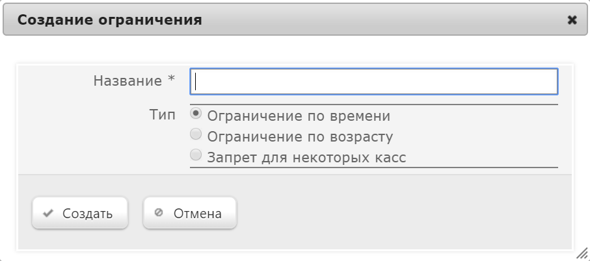The height and width of the screenshot is (261, 590).
Task: Select the Ограничение по времени radio button
Action: [196, 114]
